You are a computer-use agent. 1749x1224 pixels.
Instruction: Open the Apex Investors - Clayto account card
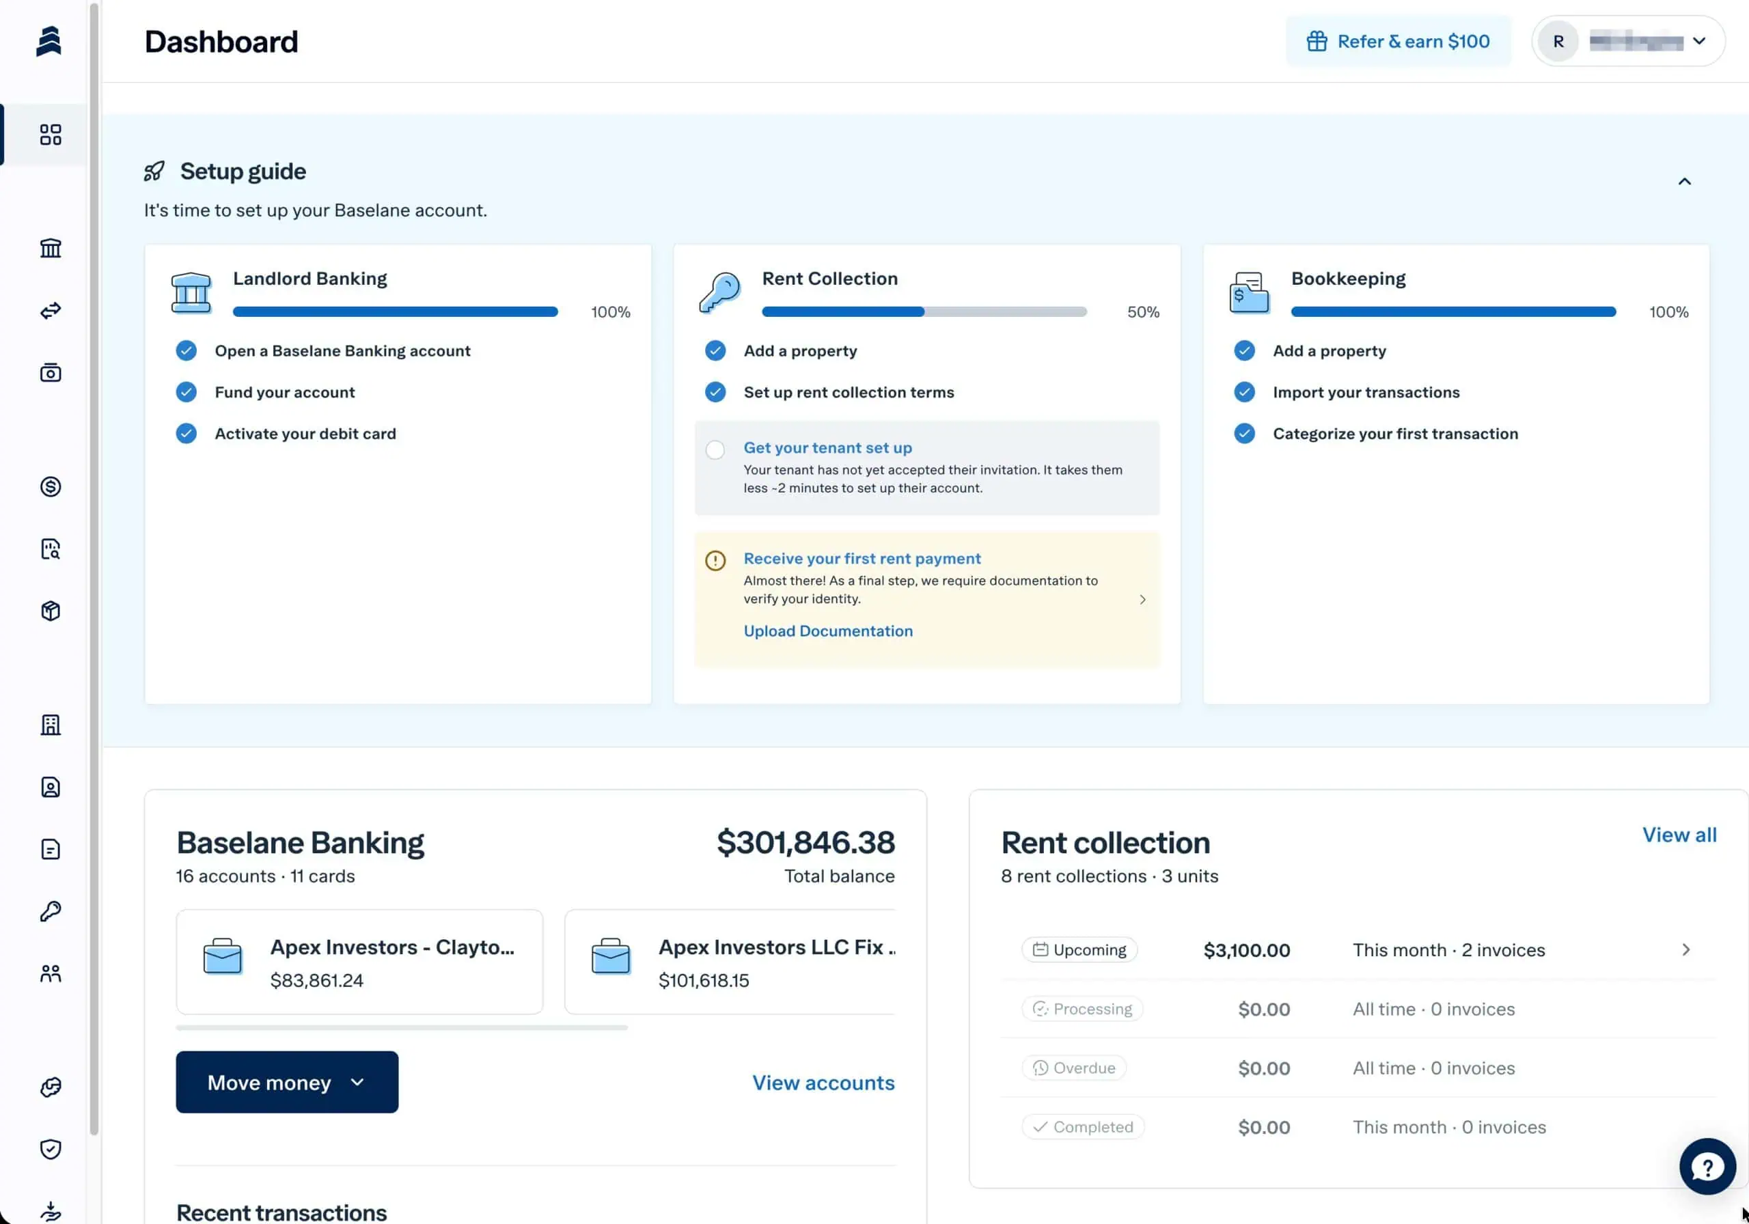(359, 962)
